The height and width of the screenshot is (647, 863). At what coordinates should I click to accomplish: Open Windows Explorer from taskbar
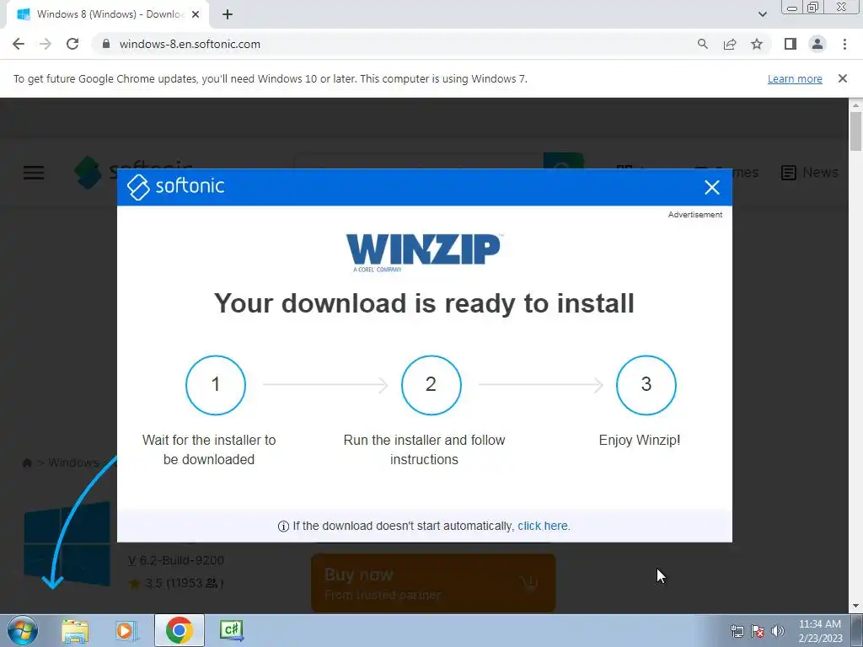coord(75,630)
